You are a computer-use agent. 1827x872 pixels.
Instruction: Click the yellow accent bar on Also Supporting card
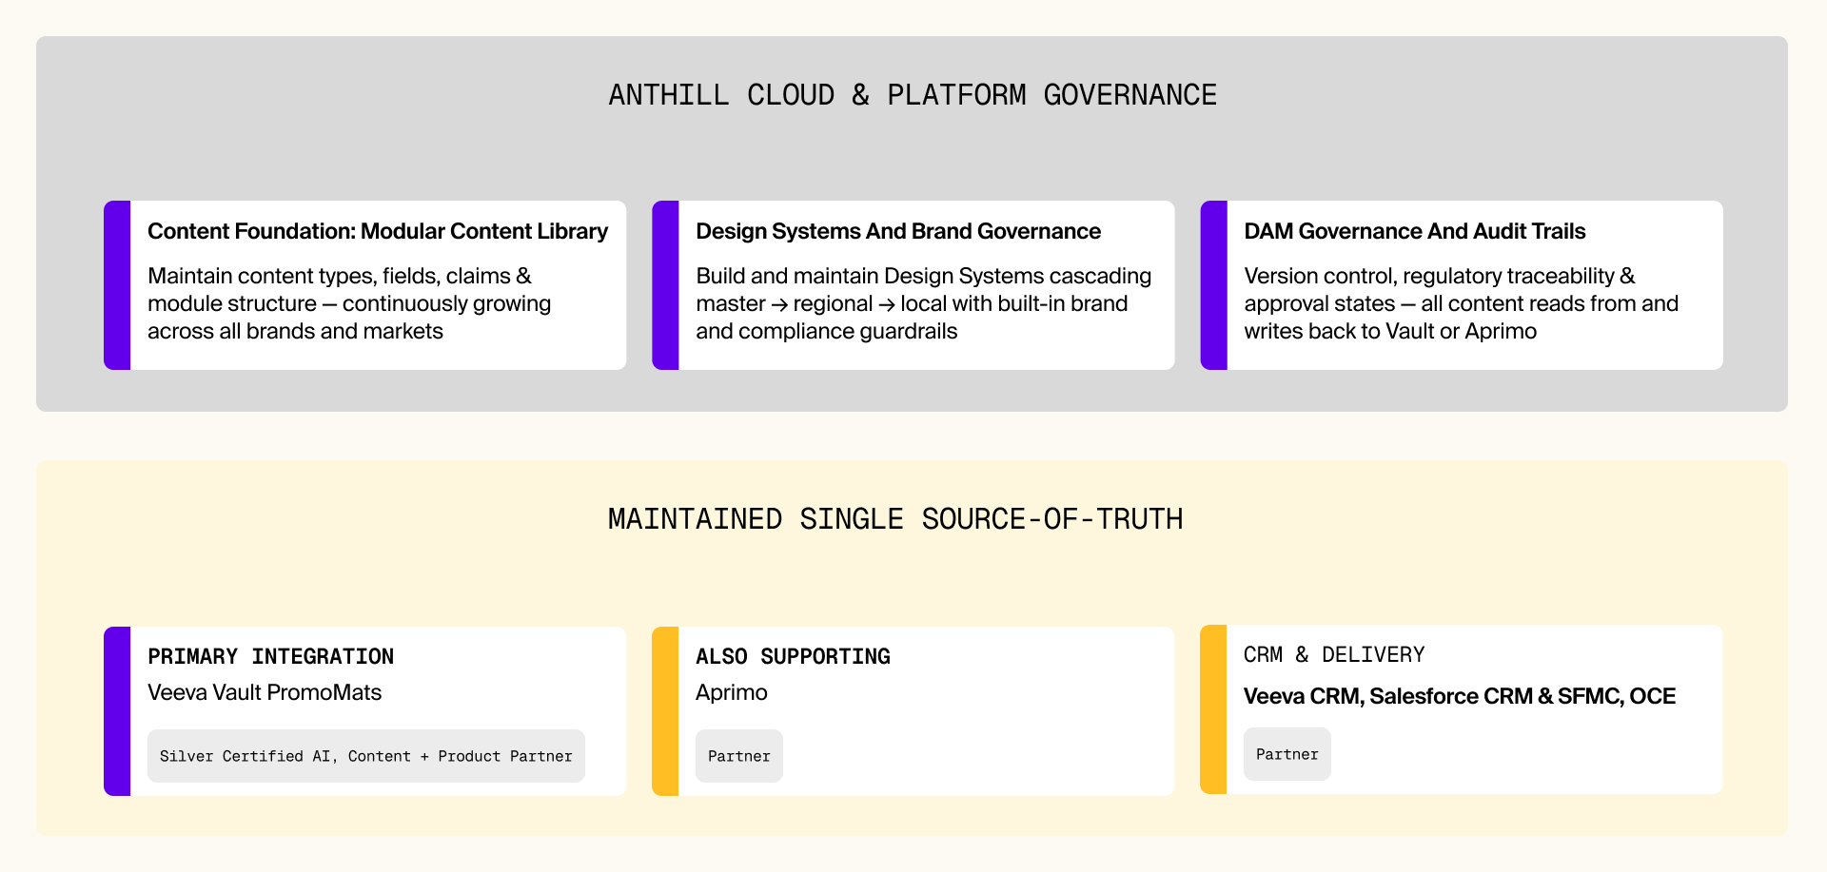[665, 711]
